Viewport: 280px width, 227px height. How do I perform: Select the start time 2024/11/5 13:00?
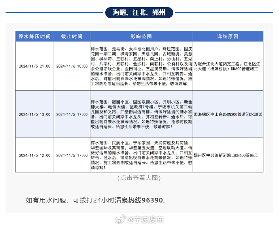click(x=35, y=114)
